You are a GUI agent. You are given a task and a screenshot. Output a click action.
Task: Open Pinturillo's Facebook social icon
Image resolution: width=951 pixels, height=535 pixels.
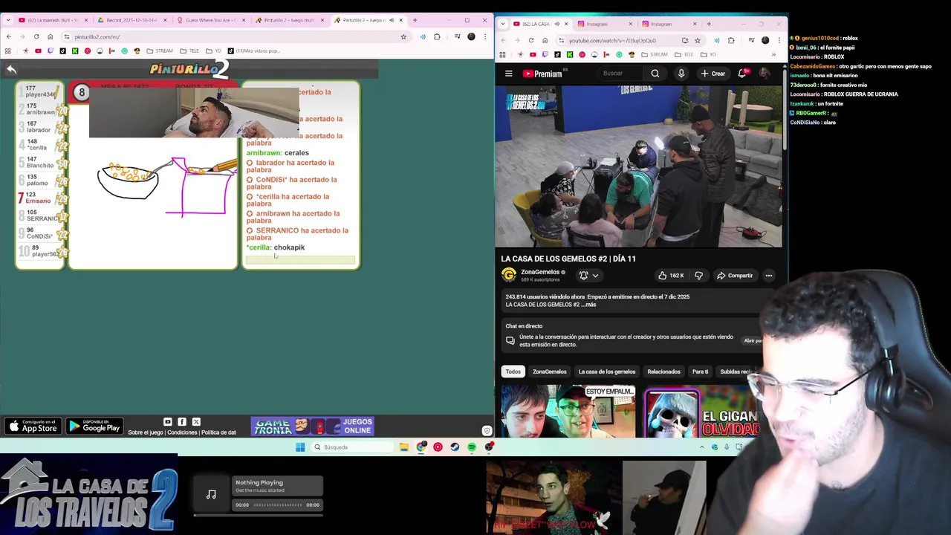182,422
